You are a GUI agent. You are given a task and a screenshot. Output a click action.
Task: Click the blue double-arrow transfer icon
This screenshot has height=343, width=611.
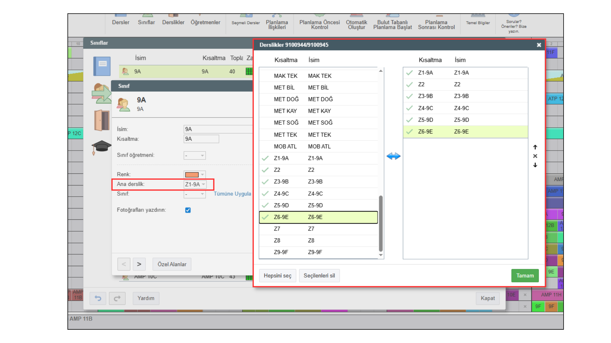pyautogui.click(x=393, y=156)
